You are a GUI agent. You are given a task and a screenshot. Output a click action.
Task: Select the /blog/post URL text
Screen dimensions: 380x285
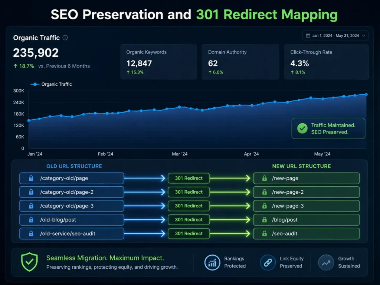pyautogui.click(x=285, y=220)
